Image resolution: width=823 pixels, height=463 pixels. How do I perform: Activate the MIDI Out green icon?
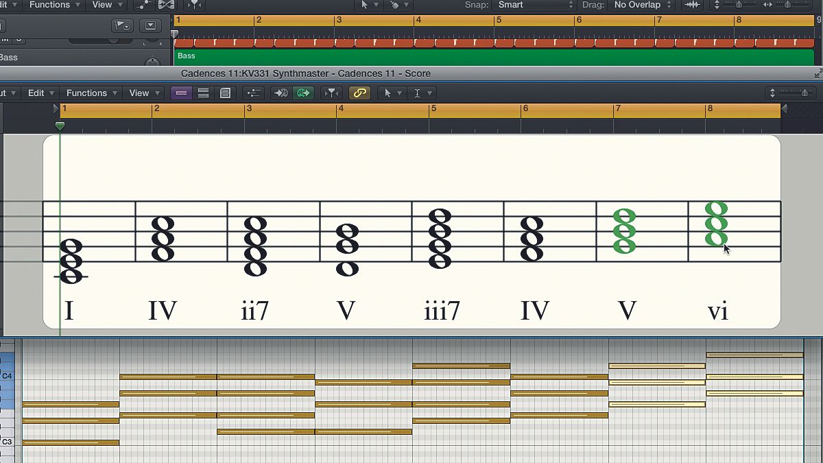(x=304, y=93)
